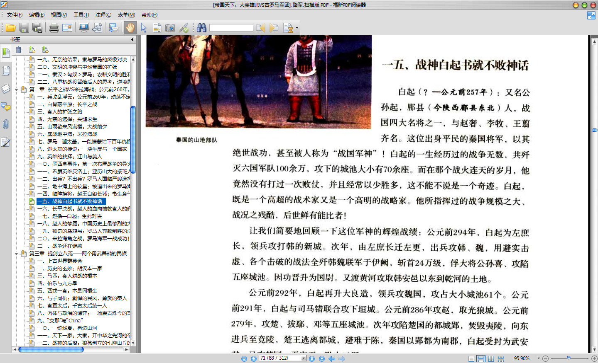Open bookmark 二一、战争还在继续

pos(60,246)
